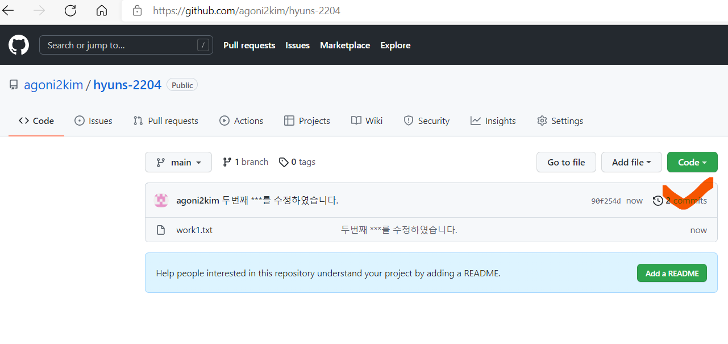Switch to the repository Pull requests tab
728x344 pixels.
[x=166, y=121]
